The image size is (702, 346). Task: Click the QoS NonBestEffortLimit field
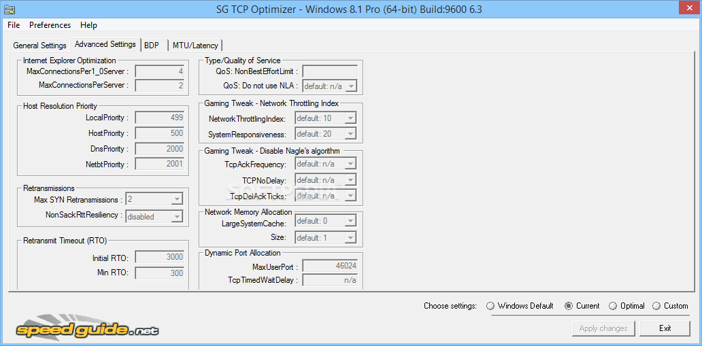(x=330, y=71)
